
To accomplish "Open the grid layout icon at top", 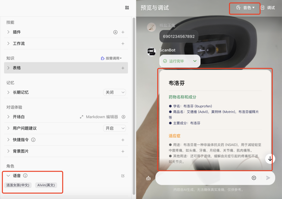I will click(127, 8).
